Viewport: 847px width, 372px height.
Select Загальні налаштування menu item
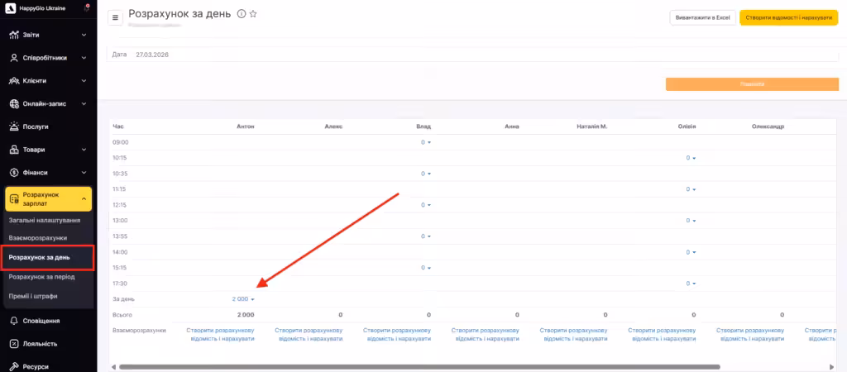pos(45,221)
